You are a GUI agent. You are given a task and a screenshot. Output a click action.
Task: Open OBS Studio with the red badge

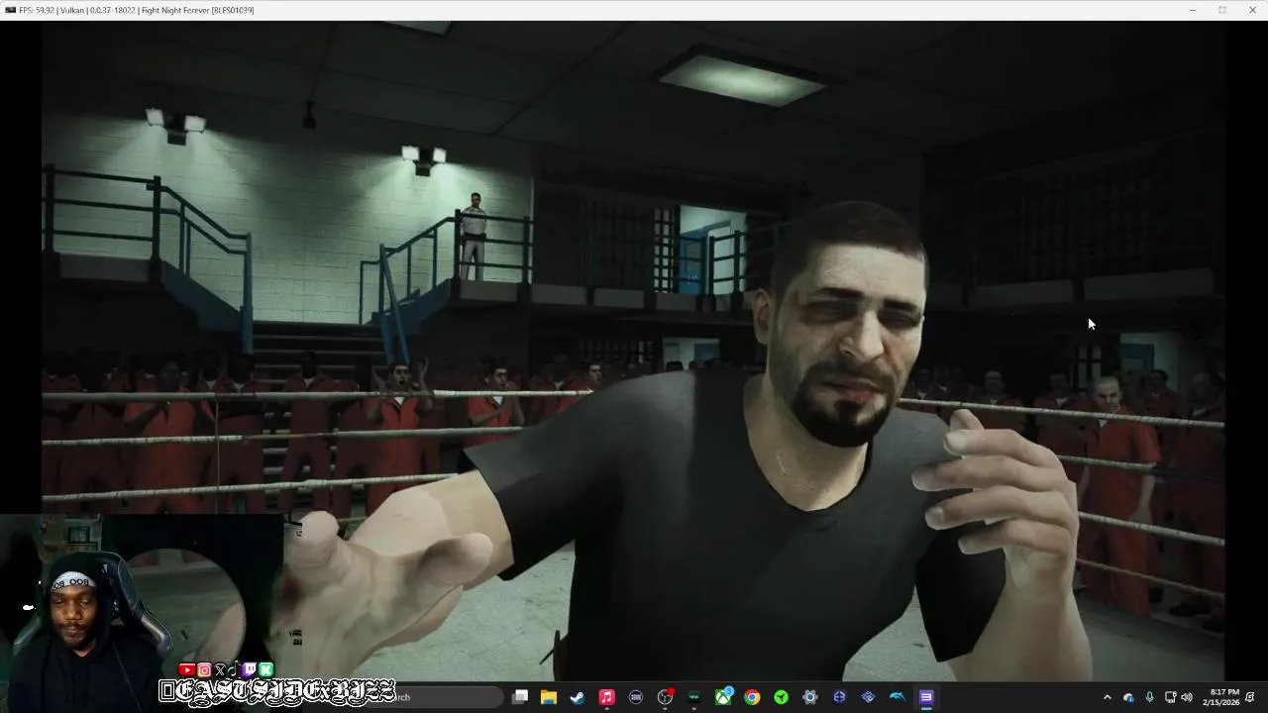click(x=666, y=697)
